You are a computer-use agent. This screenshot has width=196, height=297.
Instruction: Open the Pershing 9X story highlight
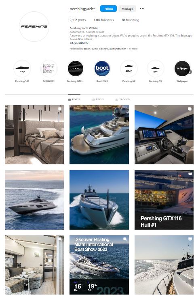click(156, 69)
